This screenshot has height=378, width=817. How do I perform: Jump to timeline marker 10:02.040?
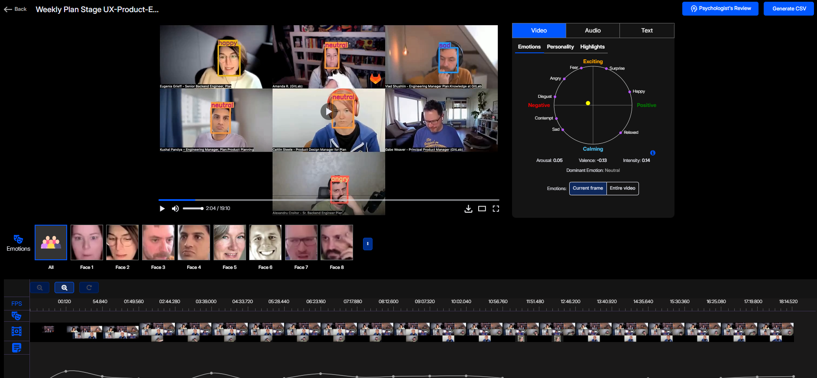point(461,302)
